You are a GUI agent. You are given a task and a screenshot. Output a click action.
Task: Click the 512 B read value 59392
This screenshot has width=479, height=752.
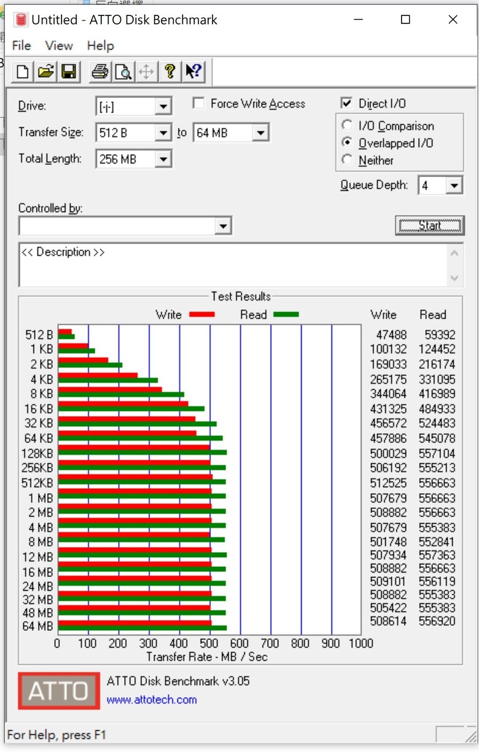tap(440, 334)
